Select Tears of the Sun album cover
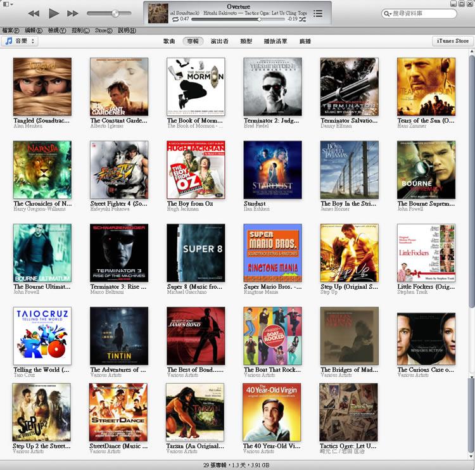The width and height of the screenshot is (475, 470). [426, 87]
